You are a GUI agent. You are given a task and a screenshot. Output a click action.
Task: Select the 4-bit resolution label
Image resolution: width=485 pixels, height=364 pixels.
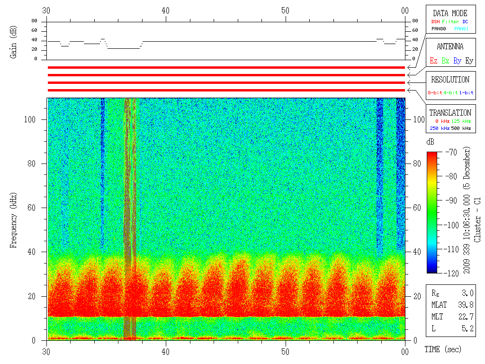point(451,93)
